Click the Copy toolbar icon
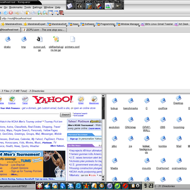 coord(22,13)
